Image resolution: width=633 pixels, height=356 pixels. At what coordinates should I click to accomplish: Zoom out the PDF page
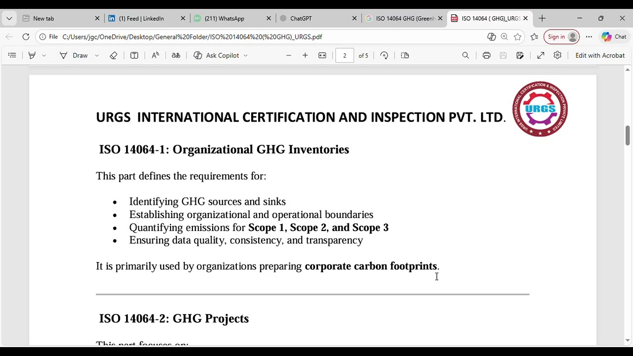[289, 55]
